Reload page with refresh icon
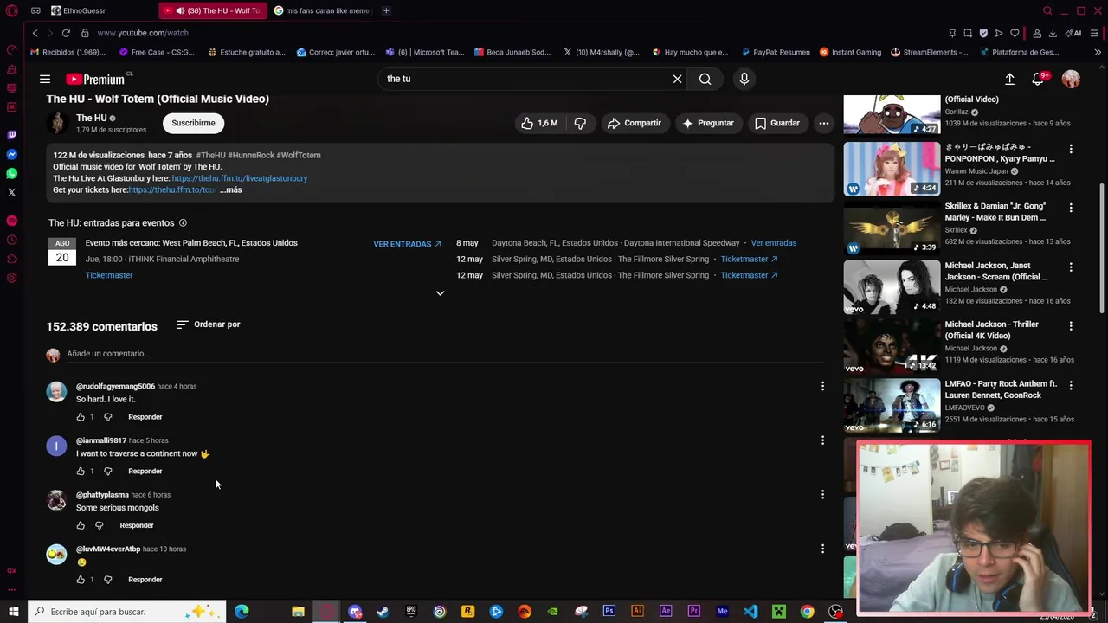1108x623 pixels. 66,33
